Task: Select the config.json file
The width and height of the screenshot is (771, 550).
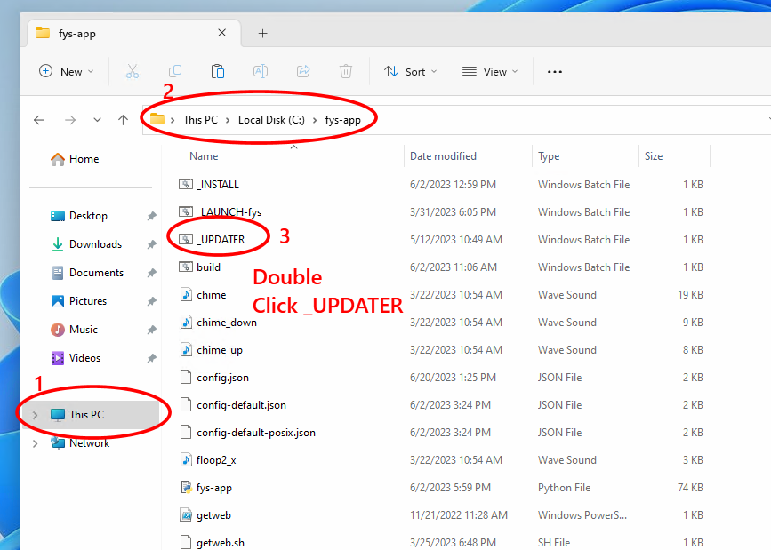Action: click(222, 378)
